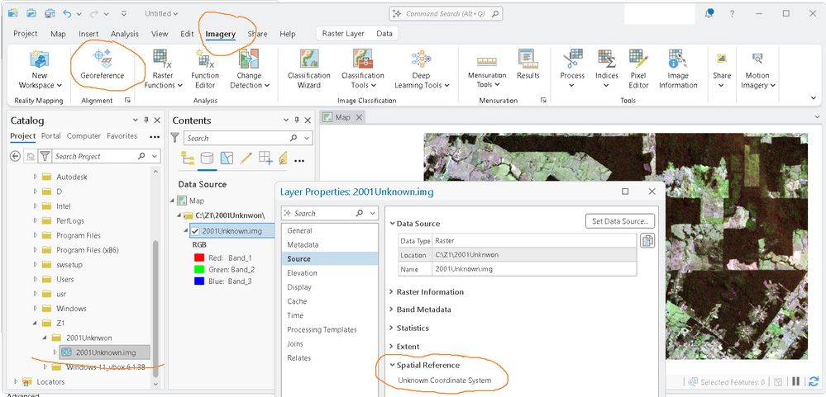Uncheck the 2001Unknown.img layer visibility
The height and width of the screenshot is (397, 826).
pyautogui.click(x=195, y=231)
